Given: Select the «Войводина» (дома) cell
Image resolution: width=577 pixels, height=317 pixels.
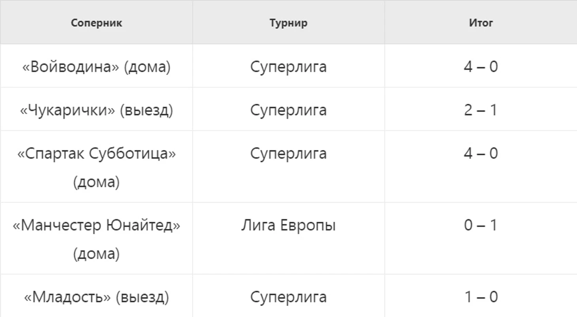Looking at the screenshot, I should [96, 66].
